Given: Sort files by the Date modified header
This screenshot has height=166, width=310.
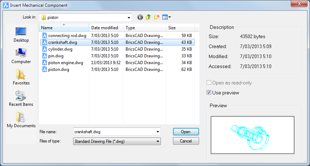Looking at the screenshot, I should point(106,28).
